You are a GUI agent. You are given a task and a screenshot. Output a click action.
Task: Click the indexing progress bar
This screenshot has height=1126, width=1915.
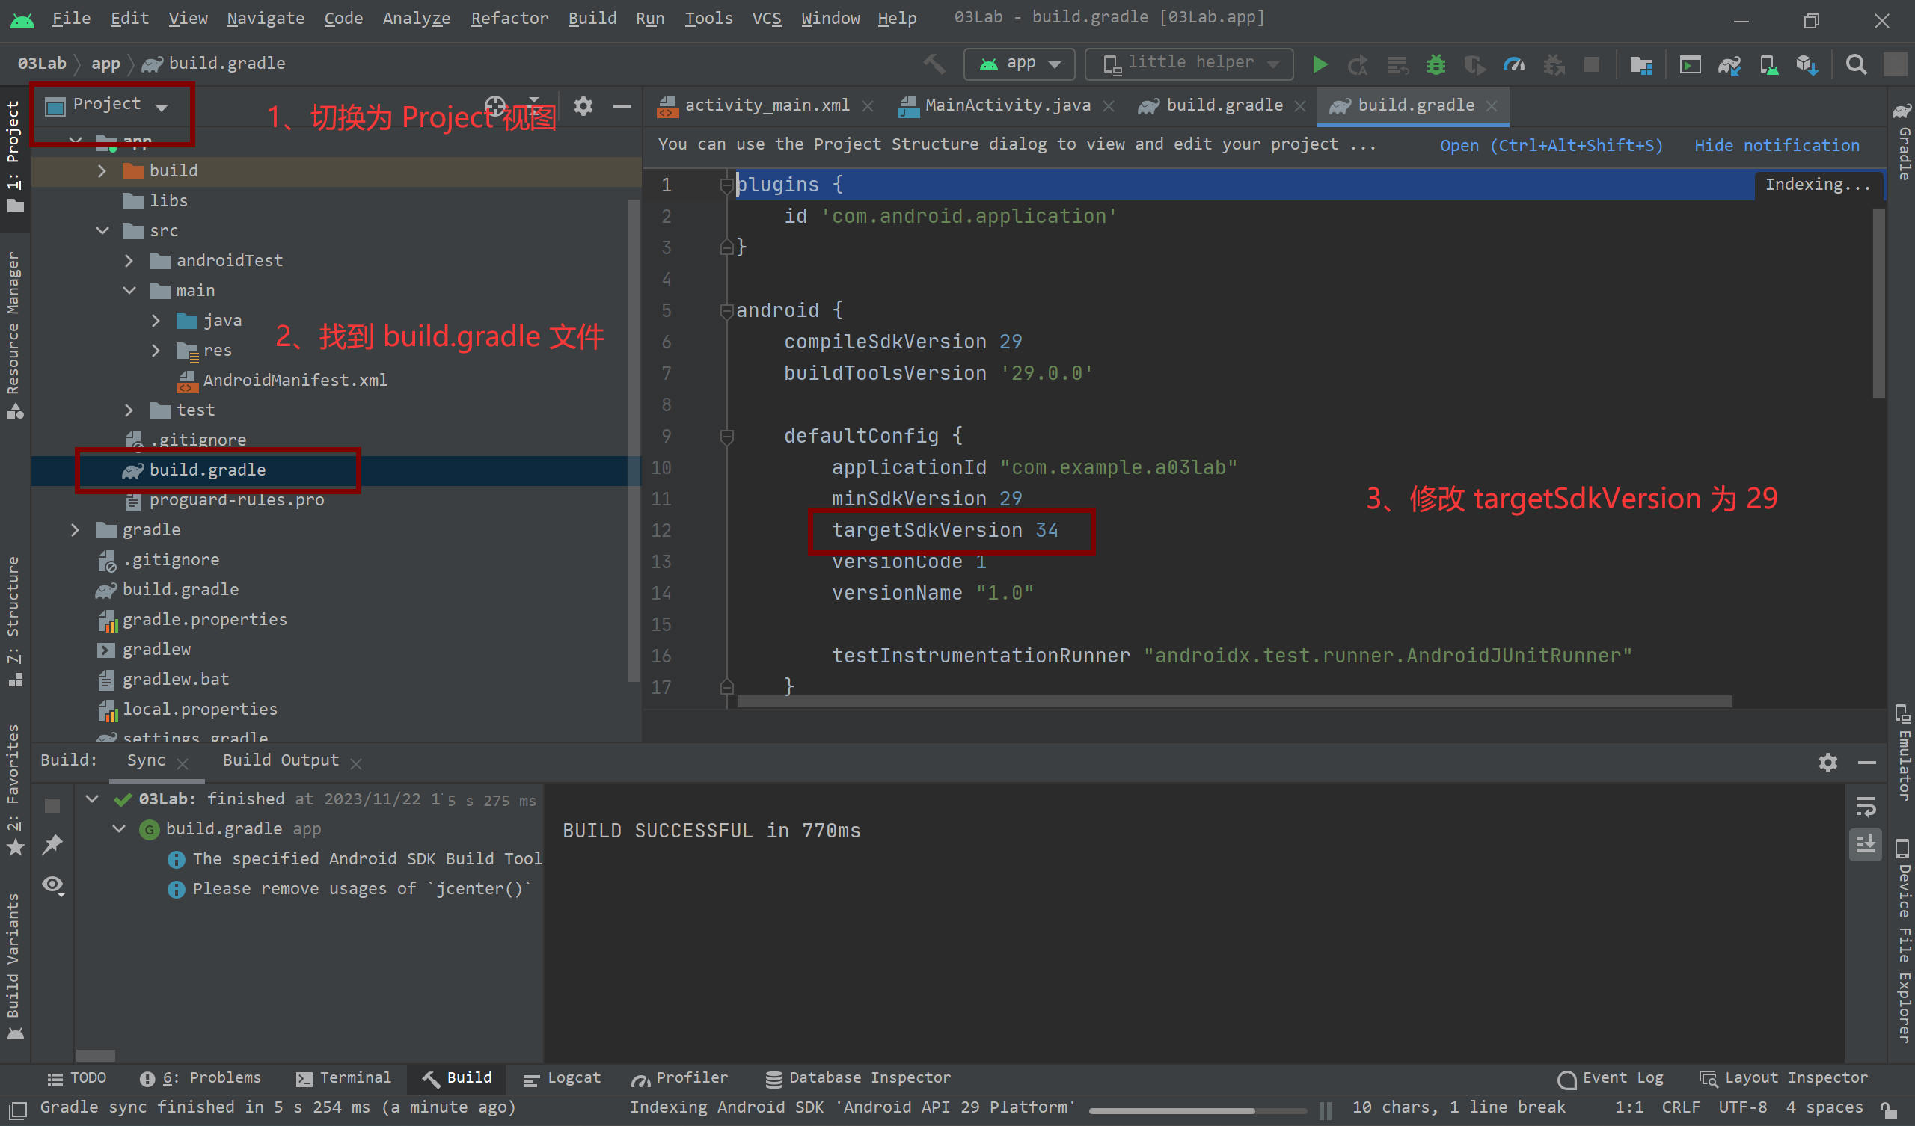[1198, 1110]
